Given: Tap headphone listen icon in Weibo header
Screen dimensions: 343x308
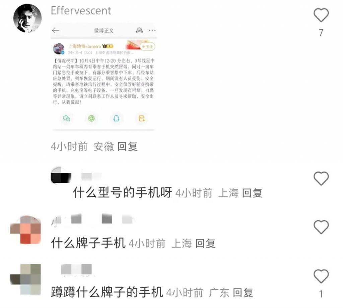Looking at the screenshot, I should click(139, 30).
